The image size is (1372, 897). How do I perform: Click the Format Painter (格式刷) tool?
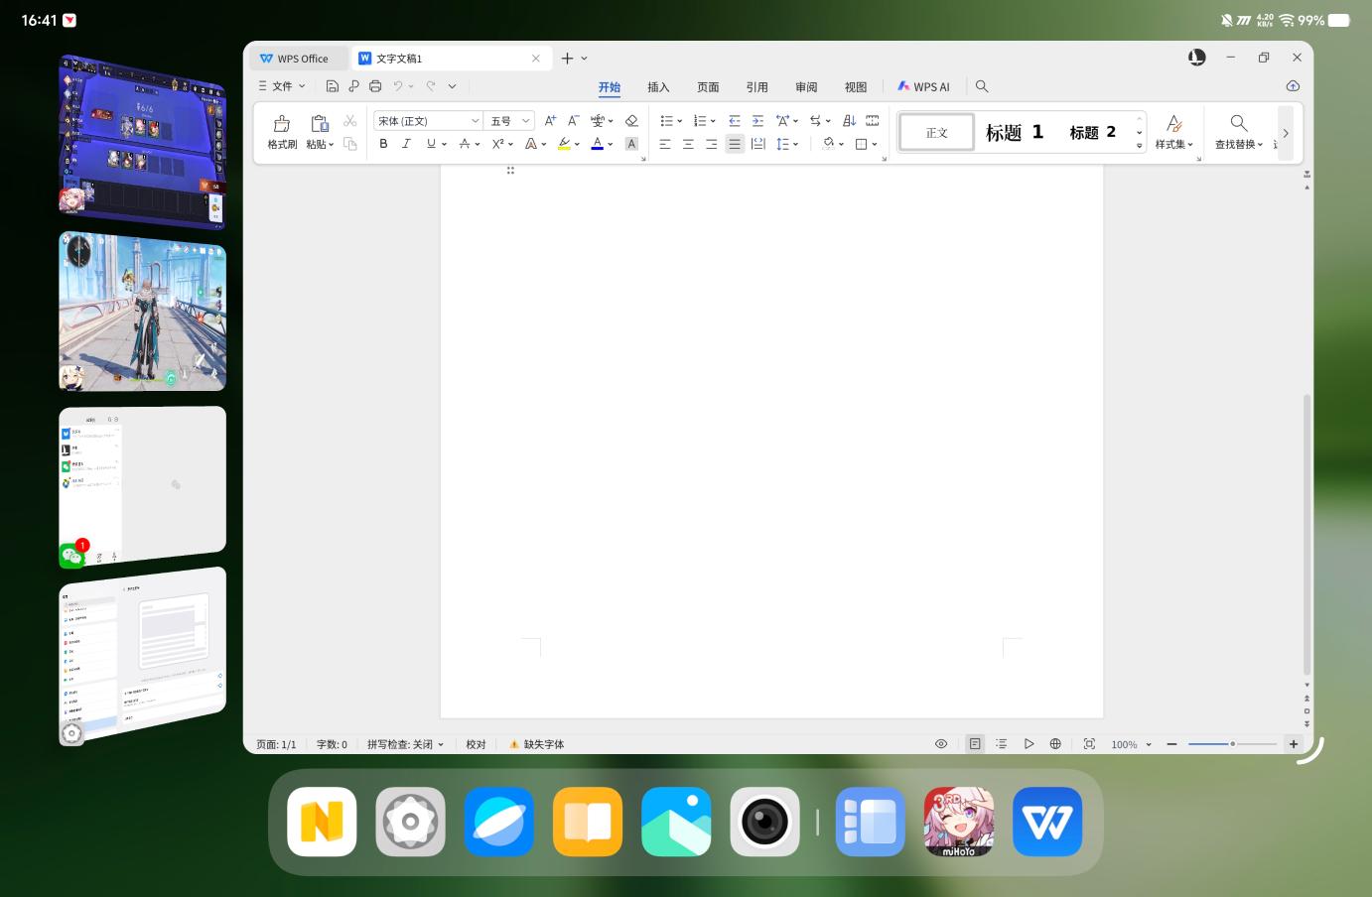[282, 131]
